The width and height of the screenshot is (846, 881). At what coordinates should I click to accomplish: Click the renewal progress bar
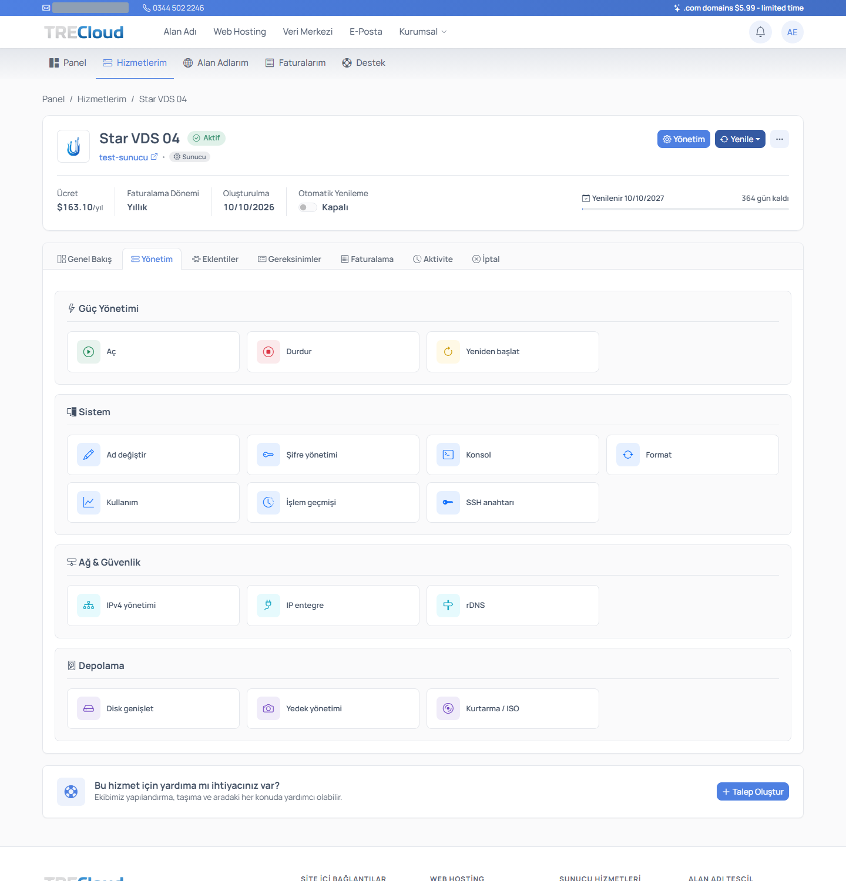click(x=685, y=209)
